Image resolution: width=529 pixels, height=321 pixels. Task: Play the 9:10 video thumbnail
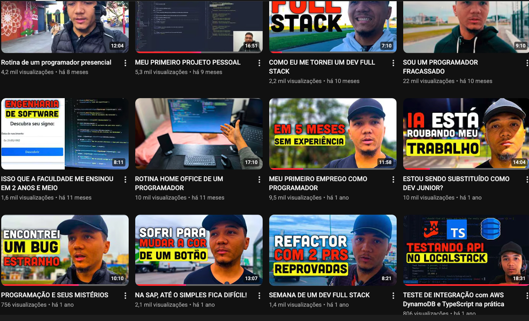pos(466,27)
